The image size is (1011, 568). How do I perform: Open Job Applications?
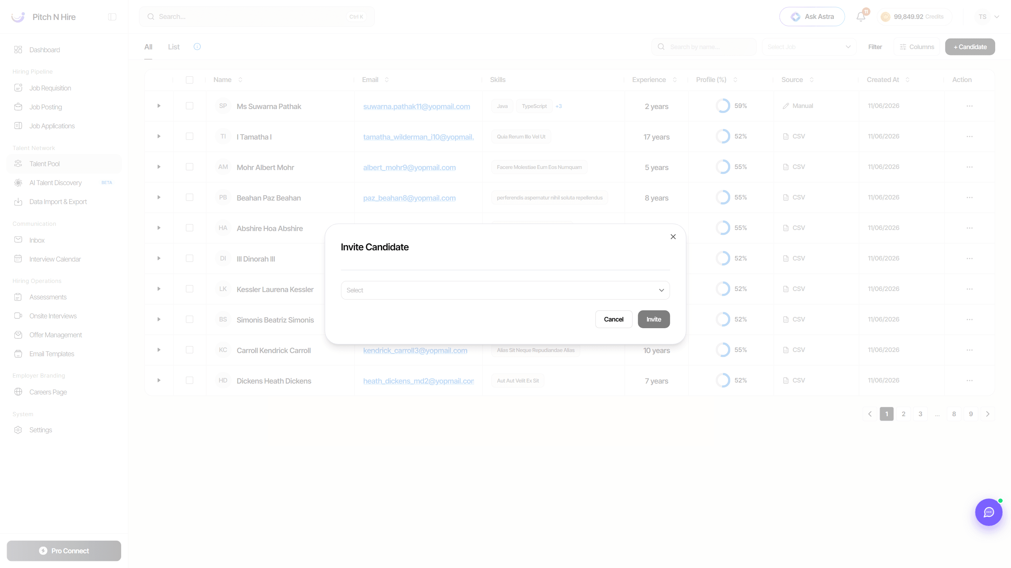(x=64, y=126)
